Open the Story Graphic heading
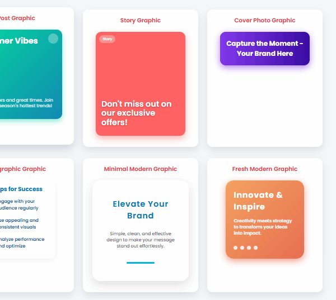This screenshot has width=336, height=300. 141,20
